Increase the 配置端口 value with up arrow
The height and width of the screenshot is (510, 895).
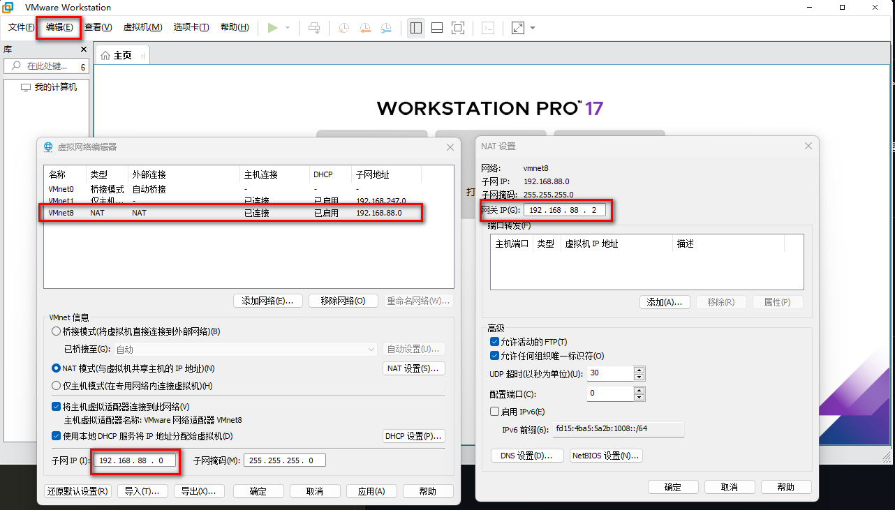click(x=638, y=390)
